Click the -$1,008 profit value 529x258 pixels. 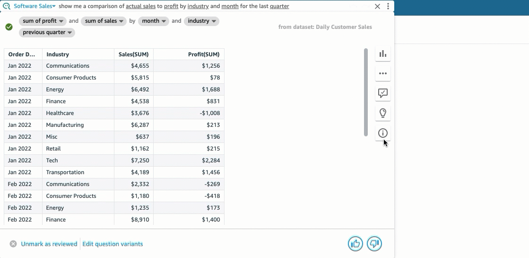coord(209,113)
